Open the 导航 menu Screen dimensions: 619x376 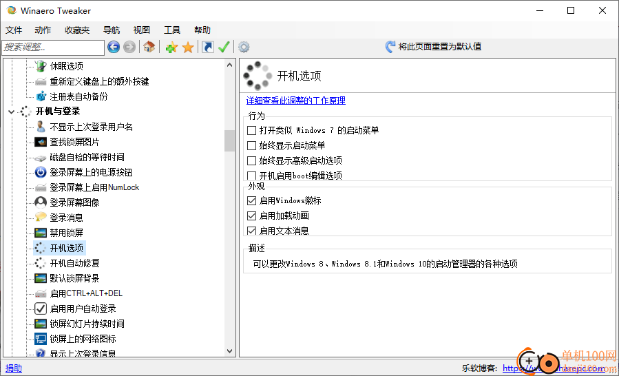pyautogui.click(x=112, y=30)
